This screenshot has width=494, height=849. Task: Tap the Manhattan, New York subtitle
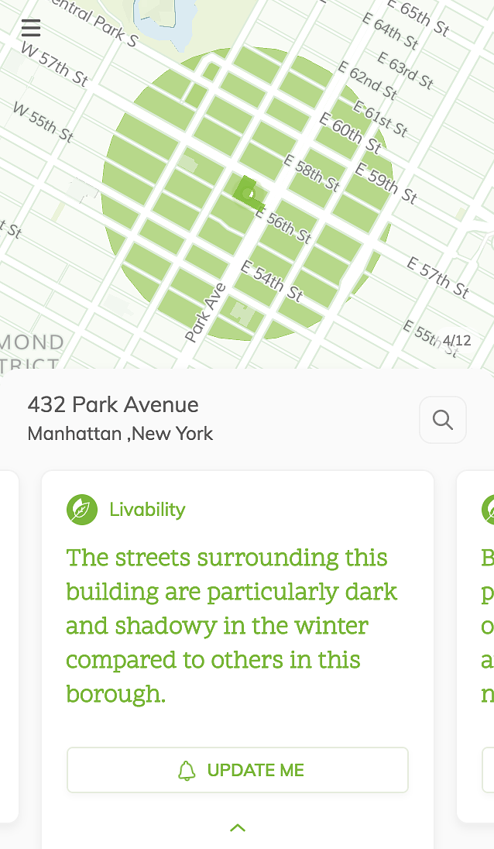click(120, 434)
